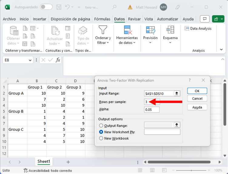Open the Search magnifier in title bar

[x=114, y=7]
